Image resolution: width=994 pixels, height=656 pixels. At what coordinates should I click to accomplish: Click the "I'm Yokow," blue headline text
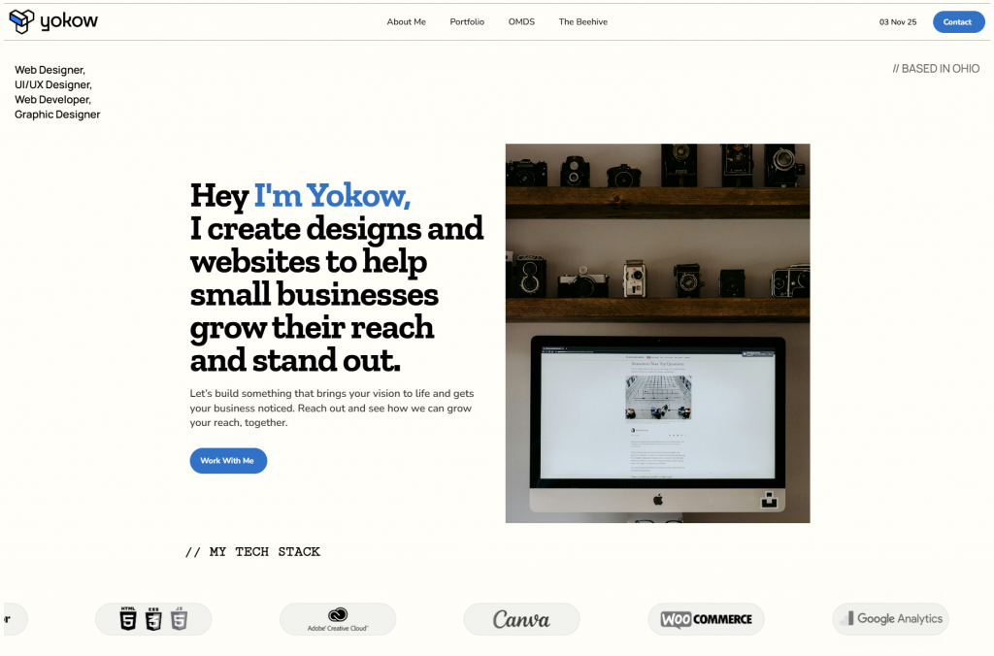pyautogui.click(x=332, y=195)
